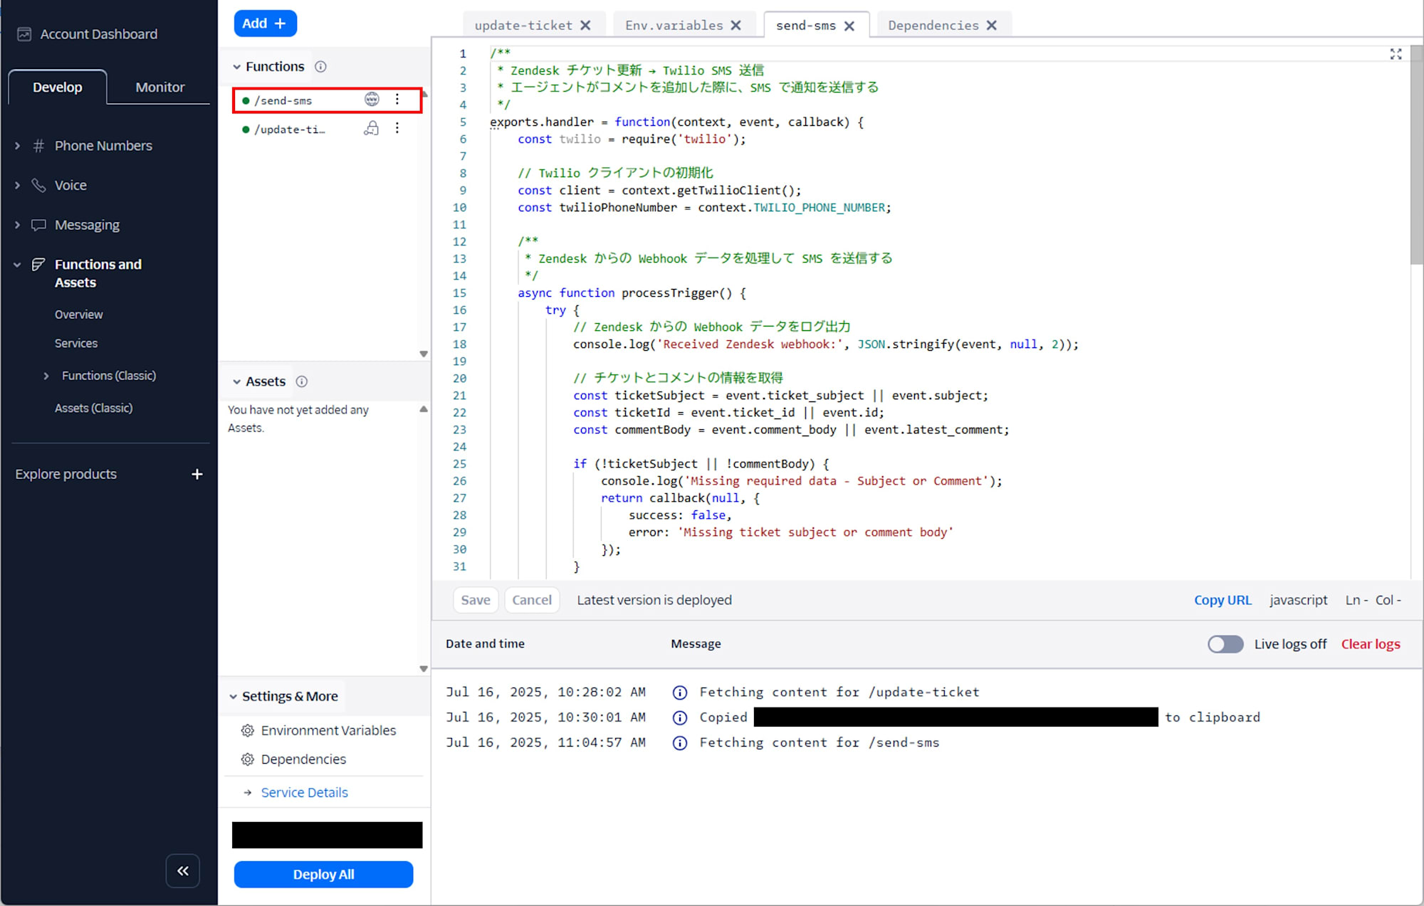Open the /send-sms visibility globe icon
Viewport: 1424px width, 906px height.
pos(372,100)
